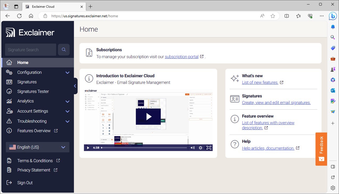Click the Read Aloud icon in address bar
Image resolution: width=339 pixels, height=194 pixels.
click(x=262, y=16)
